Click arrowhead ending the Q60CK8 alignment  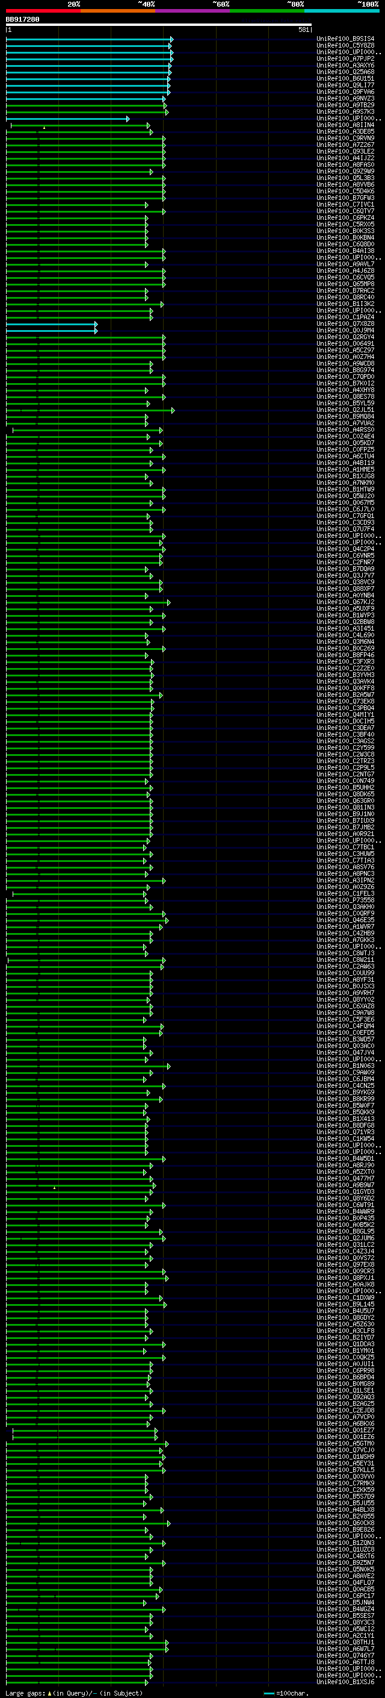[169, 1523]
